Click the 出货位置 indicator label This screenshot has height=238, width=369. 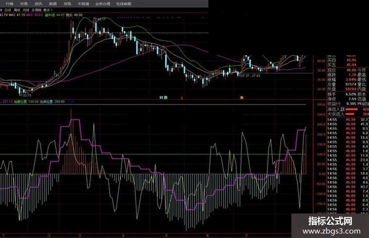point(46,102)
